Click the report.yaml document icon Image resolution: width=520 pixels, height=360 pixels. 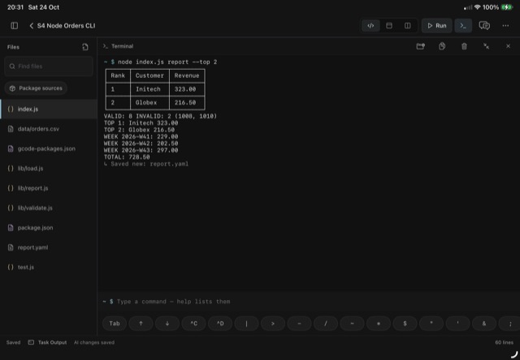click(x=11, y=247)
